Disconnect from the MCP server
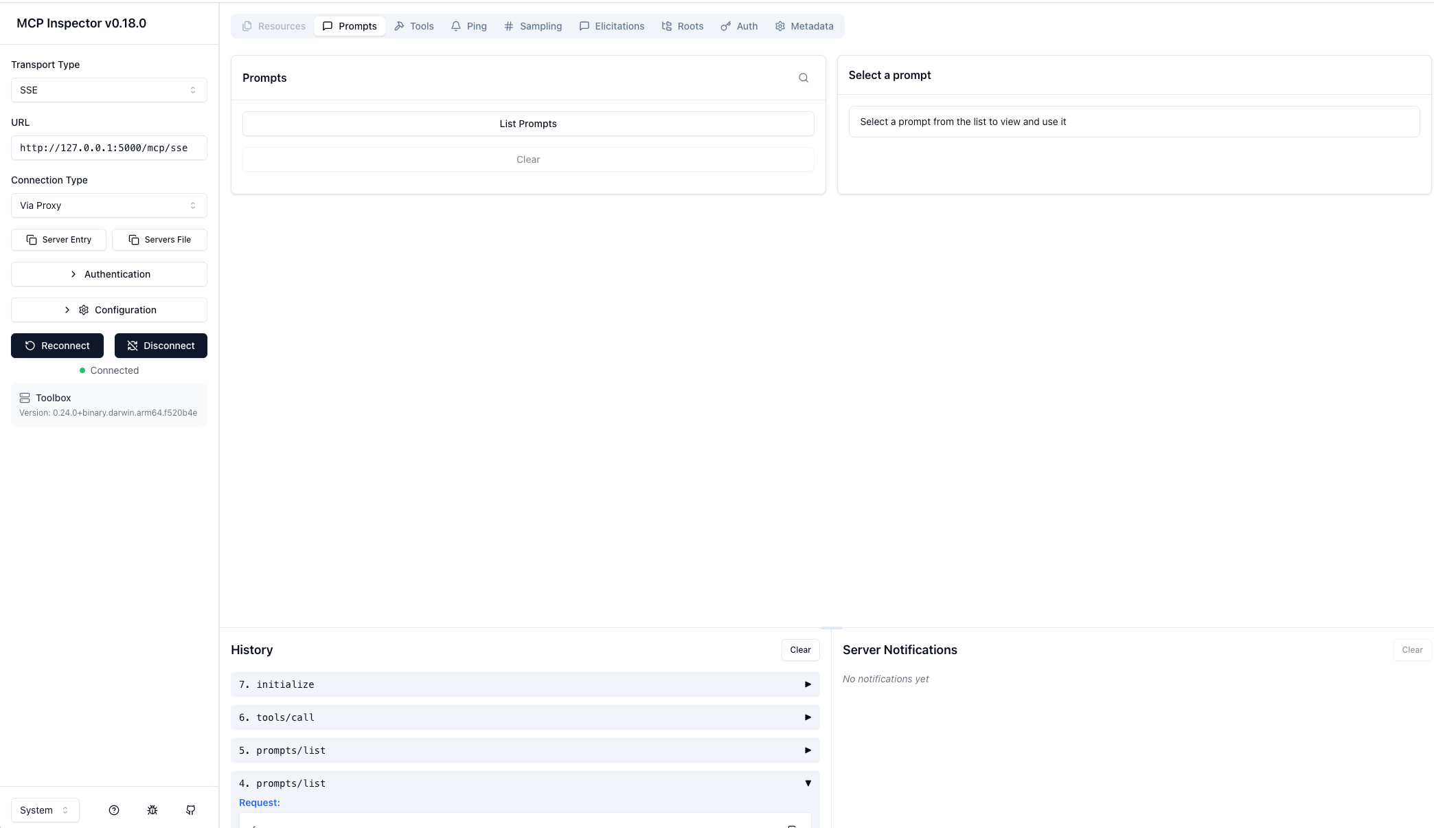Image resolution: width=1434 pixels, height=828 pixels. 161,346
